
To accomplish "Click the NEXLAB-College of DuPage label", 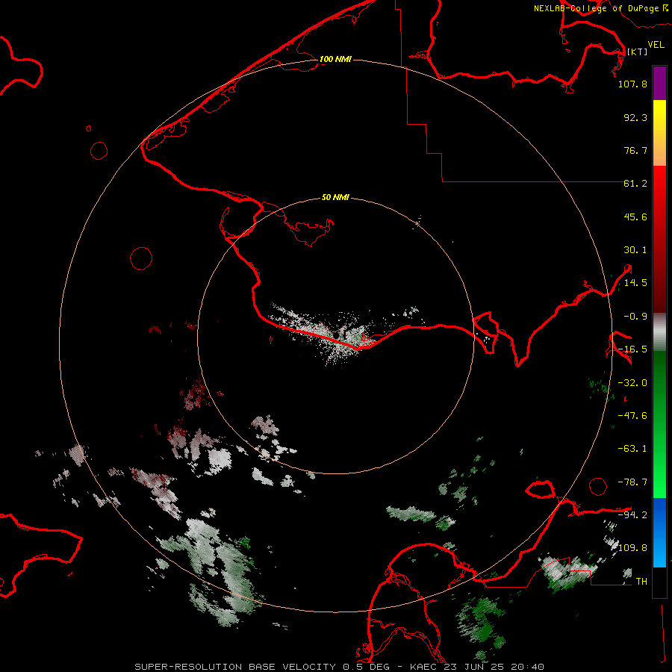I will tap(600, 8).
